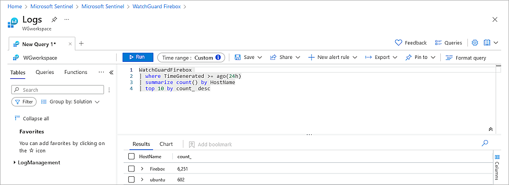
Task: Open the Pin to dropdown
Action: click(x=420, y=57)
